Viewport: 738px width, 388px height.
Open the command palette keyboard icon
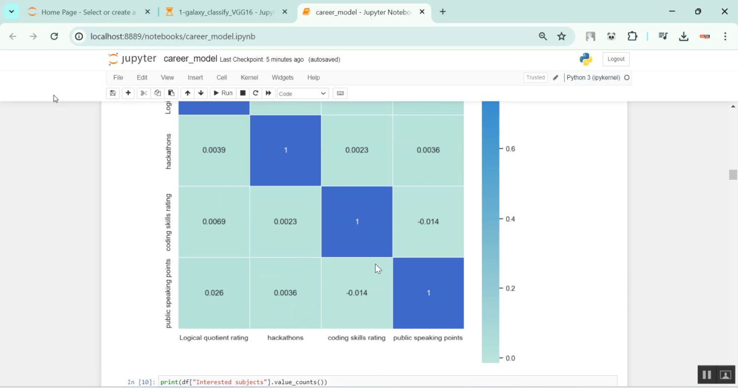pyautogui.click(x=340, y=93)
